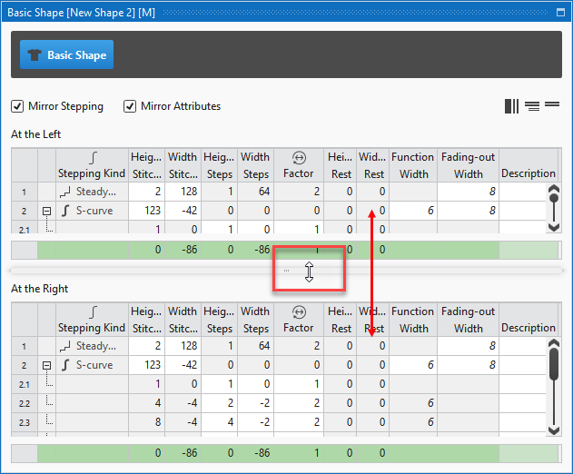
Task: Click the S-curve icon in right row 2
Action: [65, 365]
